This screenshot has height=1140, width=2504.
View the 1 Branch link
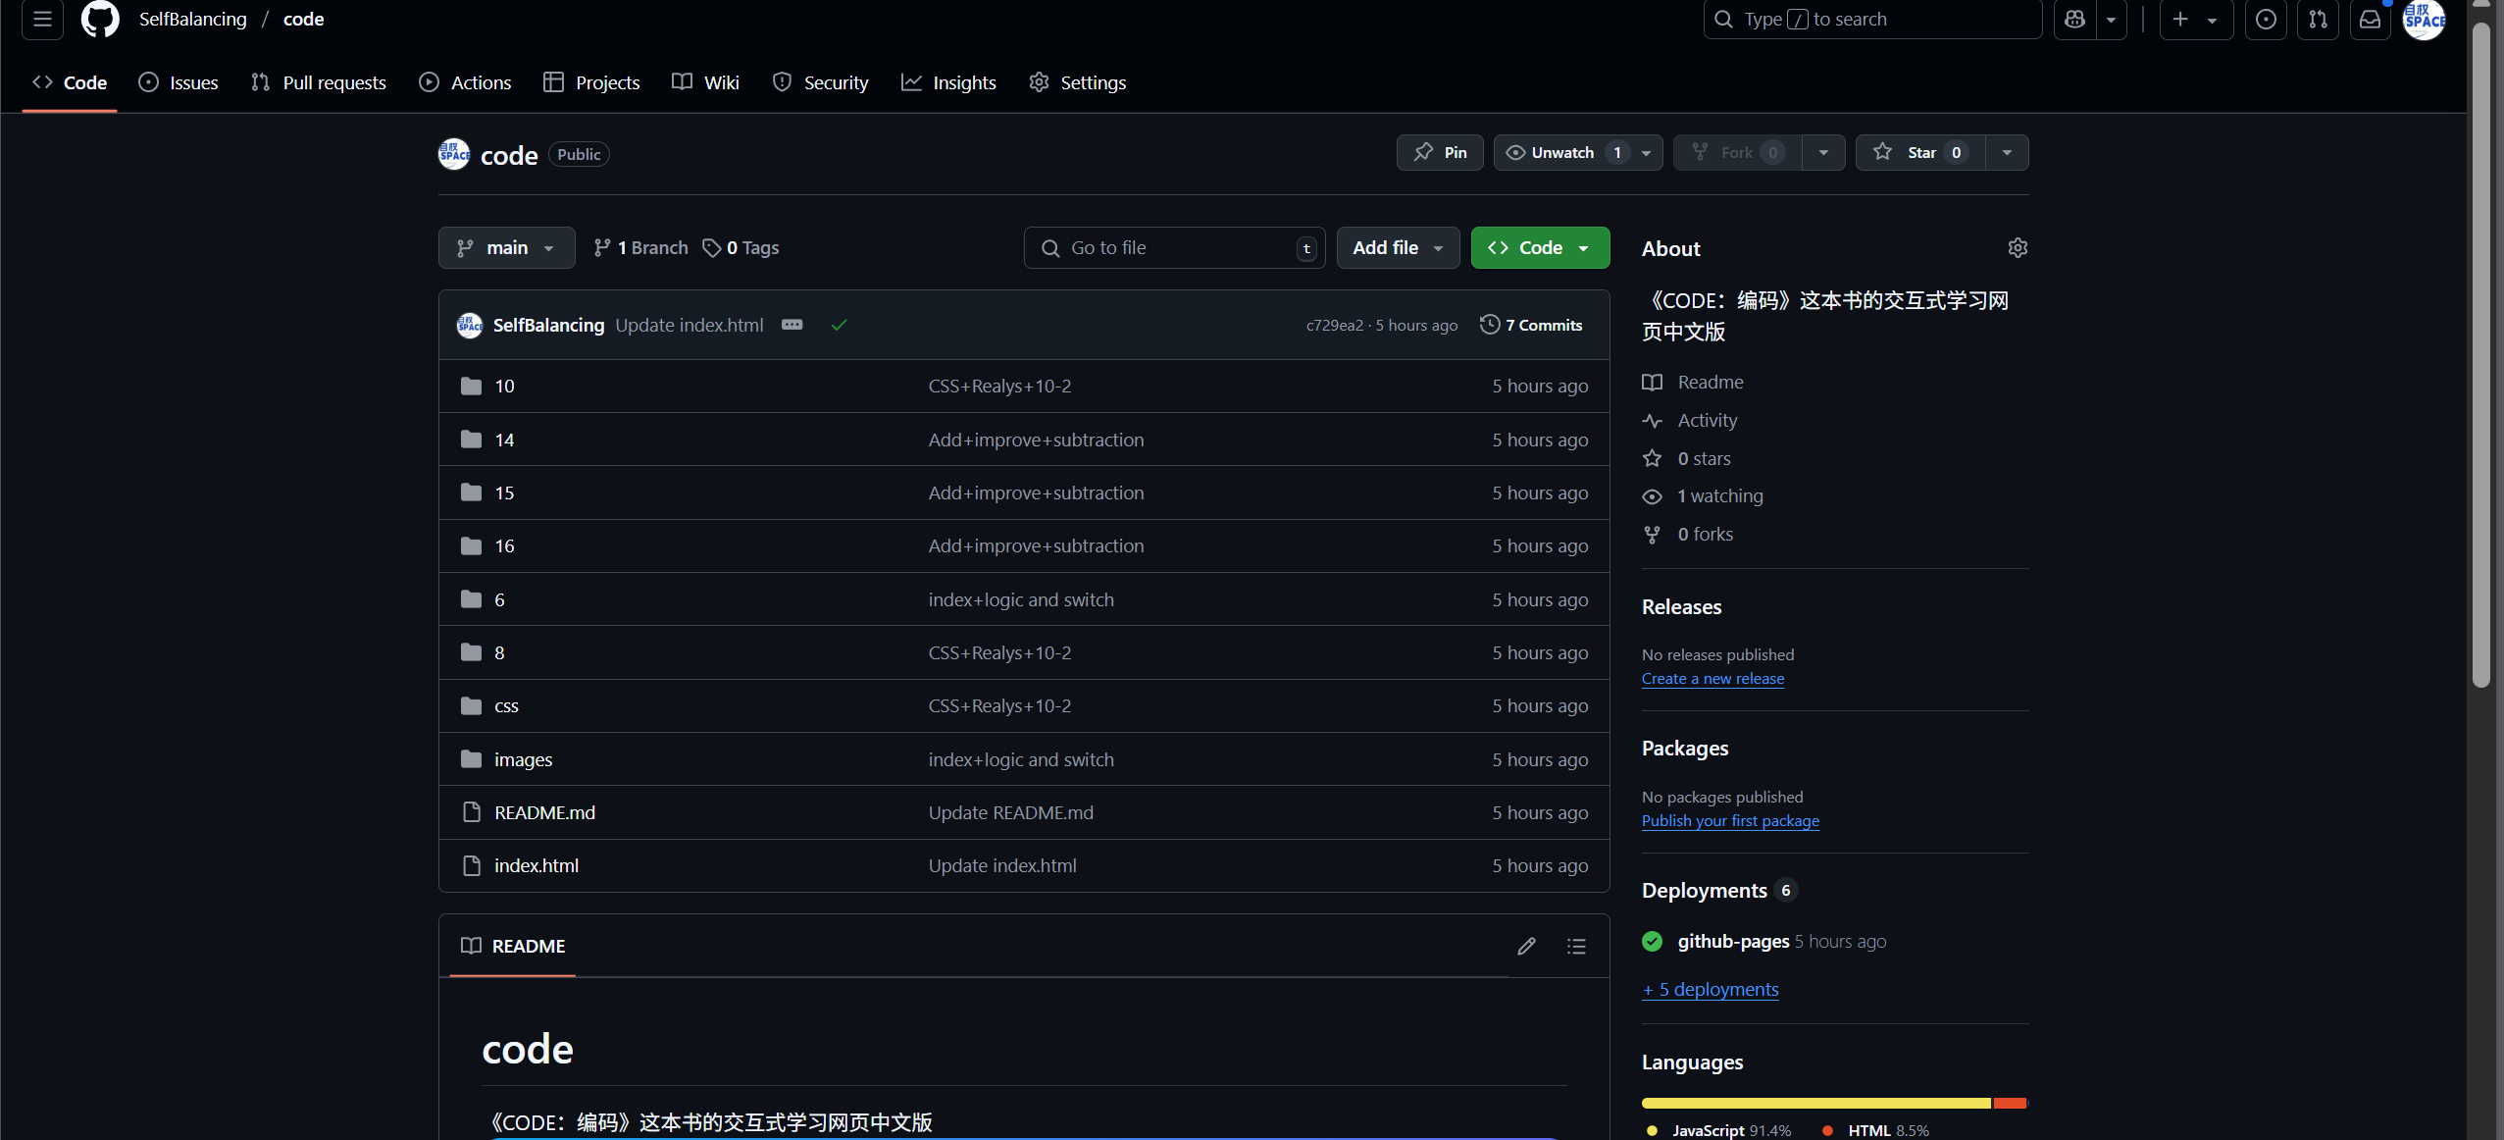[640, 247]
